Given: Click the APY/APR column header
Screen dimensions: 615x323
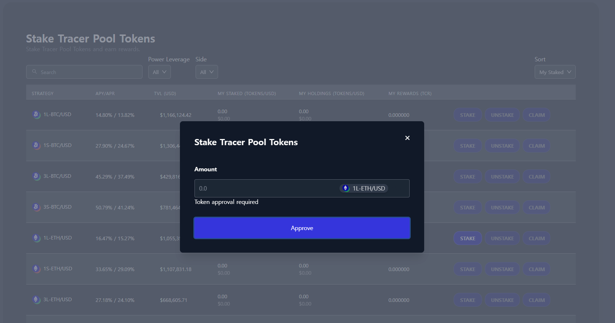Looking at the screenshot, I should tap(105, 93).
